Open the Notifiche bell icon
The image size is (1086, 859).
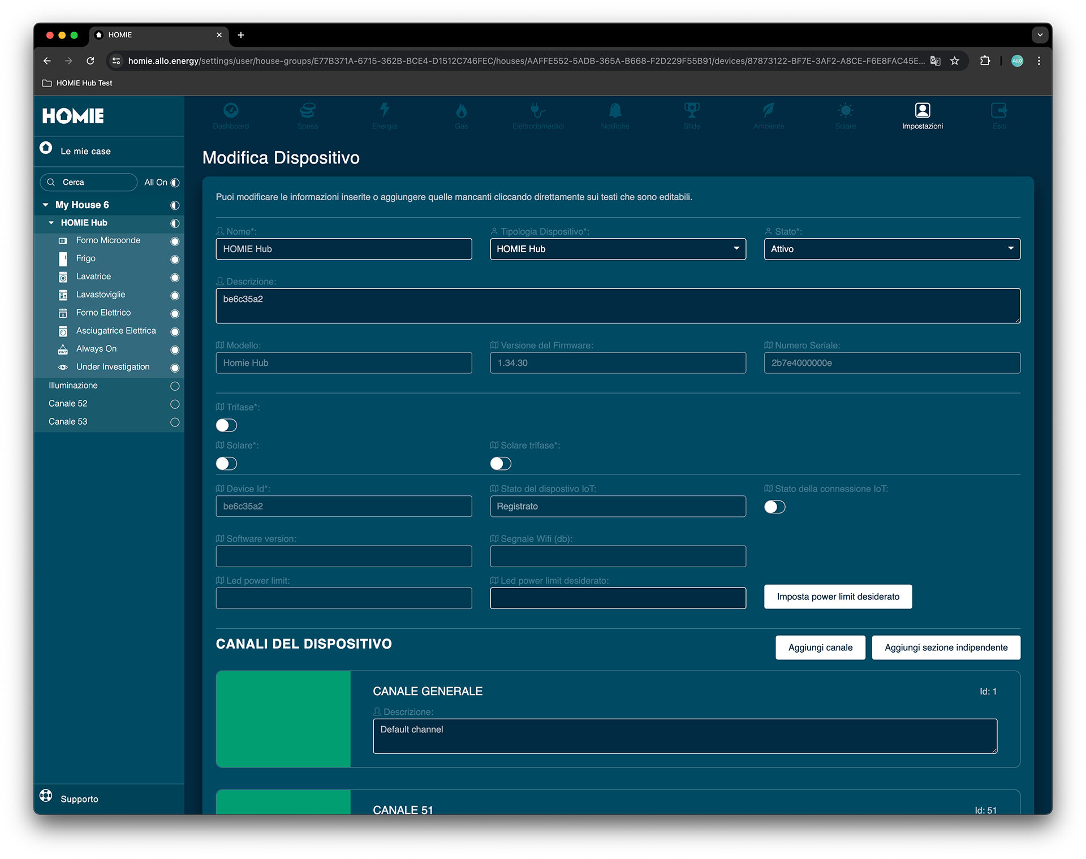[x=615, y=110]
